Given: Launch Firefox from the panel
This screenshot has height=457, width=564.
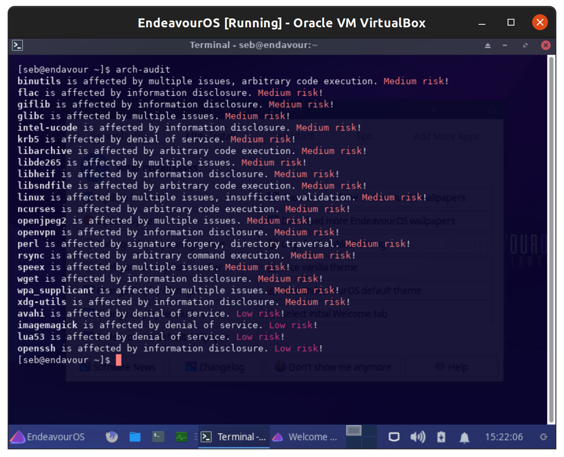Looking at the screenshot, I should (112, 437).
